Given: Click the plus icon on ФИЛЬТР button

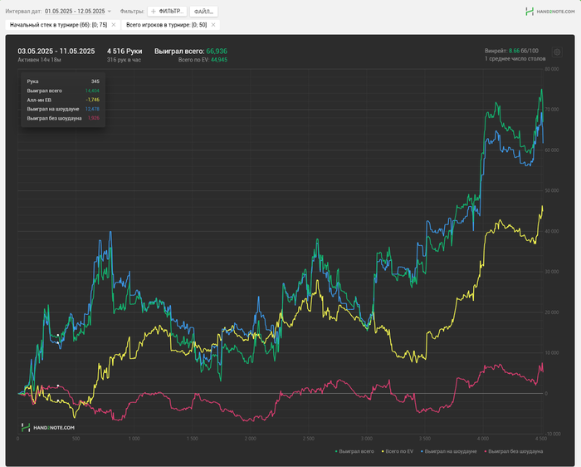Looking at the screenshot, I should (154, 12).
